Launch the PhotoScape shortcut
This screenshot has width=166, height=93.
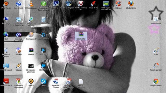[156, 66]
